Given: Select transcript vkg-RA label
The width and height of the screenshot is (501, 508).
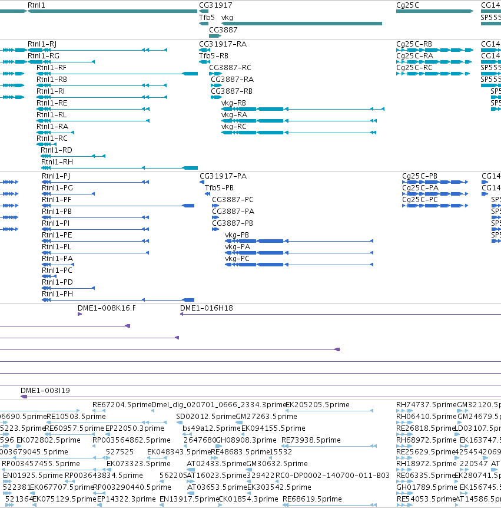Looking at the screenshot, I should [x=234, y=115].
